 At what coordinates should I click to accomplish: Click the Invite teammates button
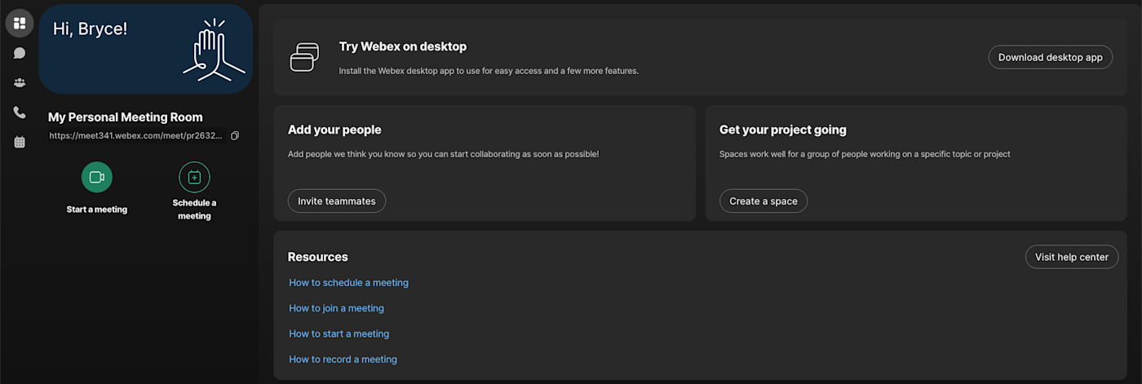tap(336, 201)
